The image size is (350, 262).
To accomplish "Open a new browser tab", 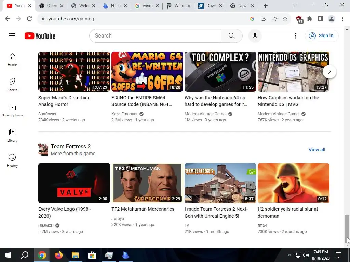I will click(x=265, y=6).
